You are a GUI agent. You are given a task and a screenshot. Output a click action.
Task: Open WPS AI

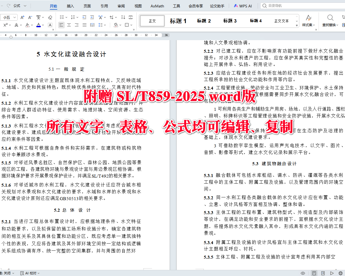click(x=243, y=6)
